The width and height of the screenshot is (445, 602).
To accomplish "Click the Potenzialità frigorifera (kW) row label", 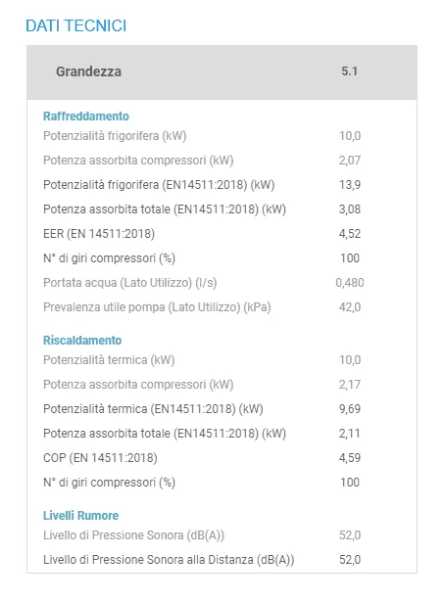I will (x=115, y=136).
